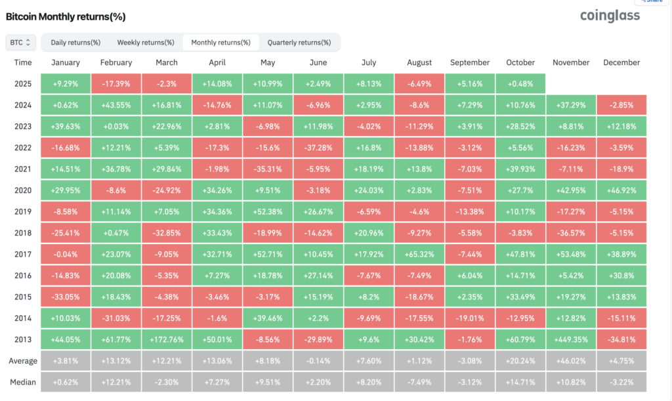Switch to Weekly returns(%) tab
Image resolution: width=672 pixels, height=401 pixels.
click(x=146, y=43)
